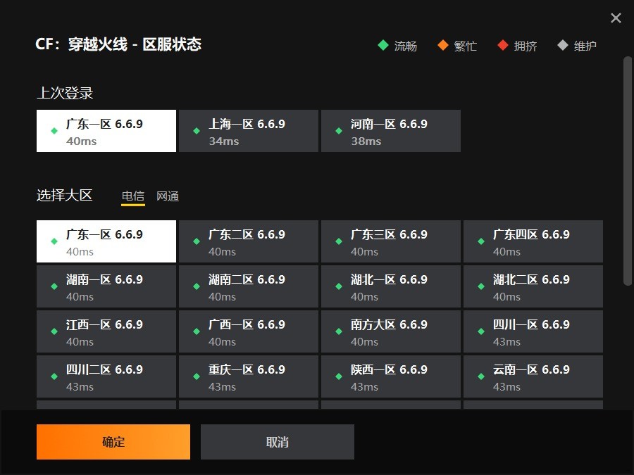Choose the 湖南一区 6.6.9 server

[106, 286]
